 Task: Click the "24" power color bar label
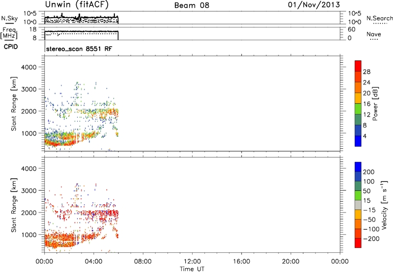[x=366, y=82]
